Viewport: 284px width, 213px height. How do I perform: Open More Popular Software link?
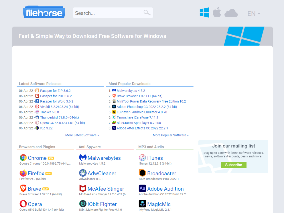click(x=171, y=135)
